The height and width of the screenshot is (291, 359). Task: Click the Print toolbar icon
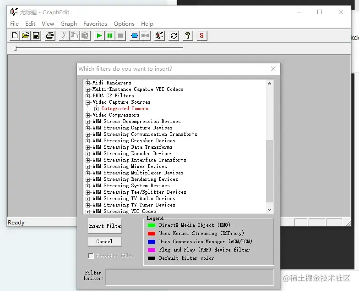[x=50, y=36]
